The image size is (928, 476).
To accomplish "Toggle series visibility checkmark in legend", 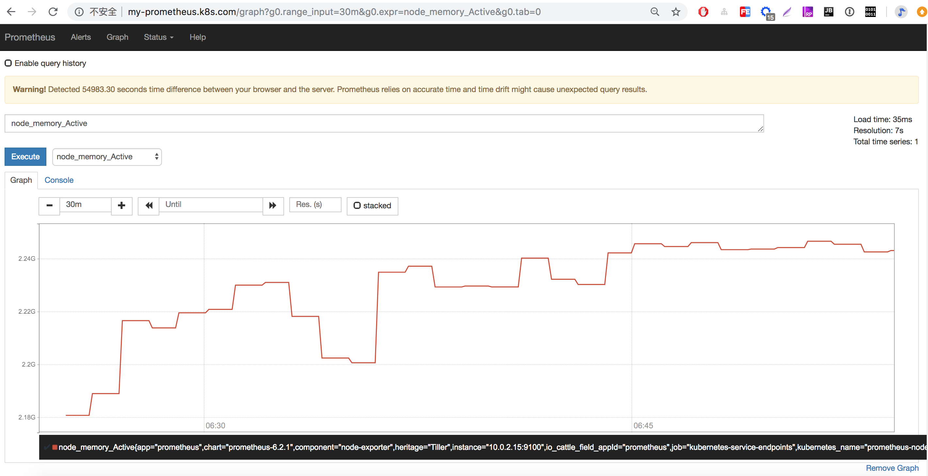I will (46, 447).
